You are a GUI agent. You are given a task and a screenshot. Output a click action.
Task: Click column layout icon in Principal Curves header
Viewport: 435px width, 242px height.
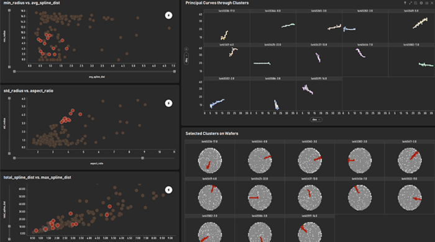pyautogui.click(x=416, y=2)
